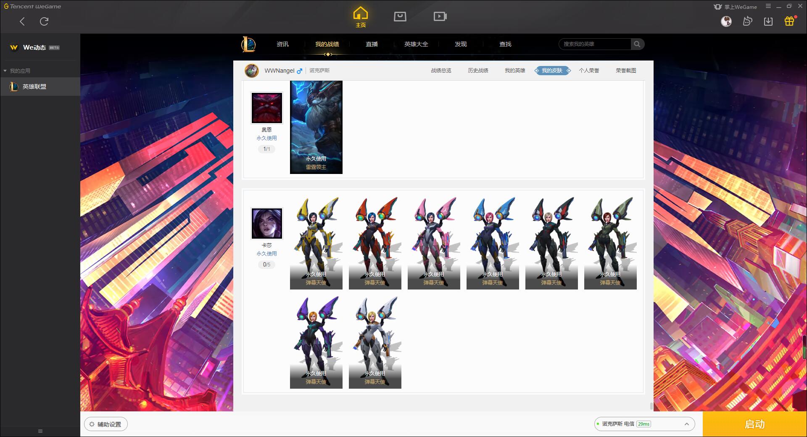Open the store shop icon in top bar
807x437 pixels.
pyautogui.click(x=400, y=16)
